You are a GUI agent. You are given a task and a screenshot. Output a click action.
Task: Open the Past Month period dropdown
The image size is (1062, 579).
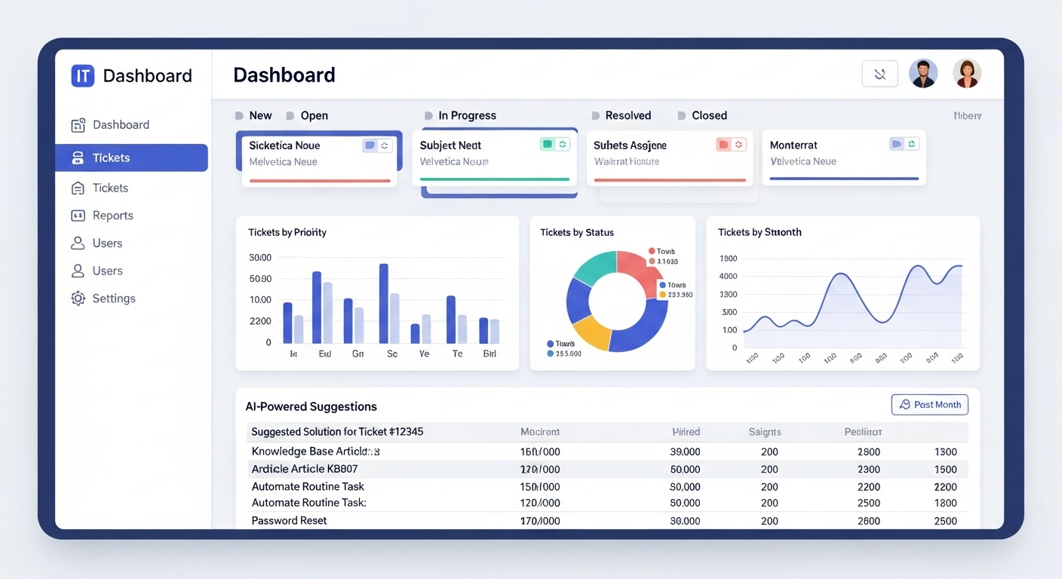tap(929, 405)
